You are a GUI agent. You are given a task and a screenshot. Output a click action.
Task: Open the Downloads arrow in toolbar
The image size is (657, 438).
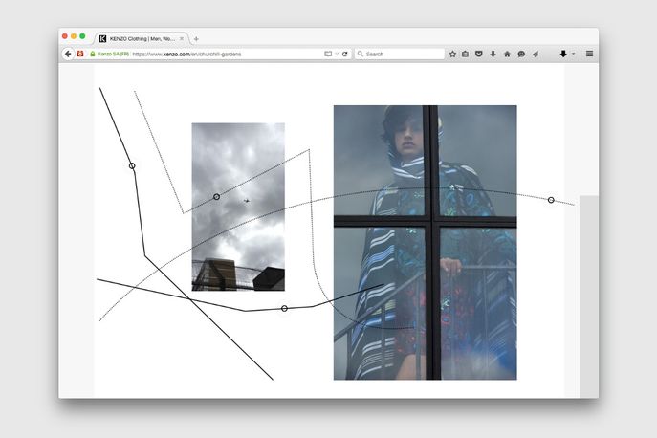coord(493,55)
